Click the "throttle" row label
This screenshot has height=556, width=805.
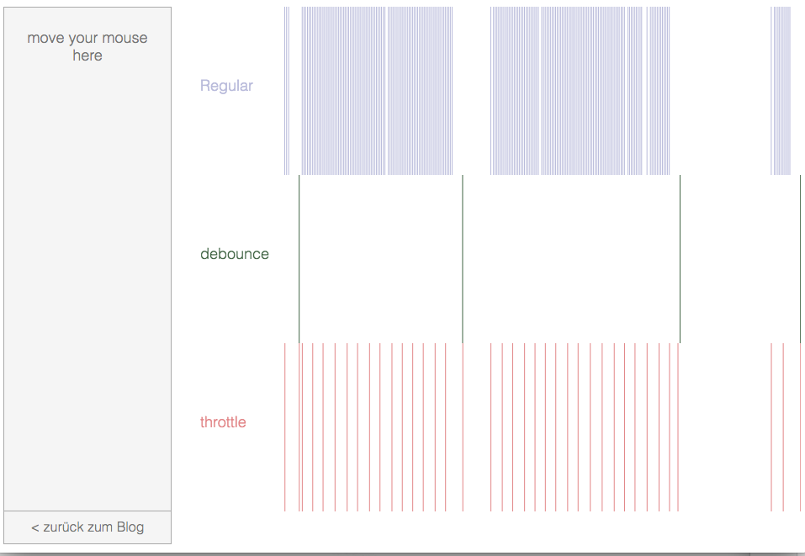(223, 422)
